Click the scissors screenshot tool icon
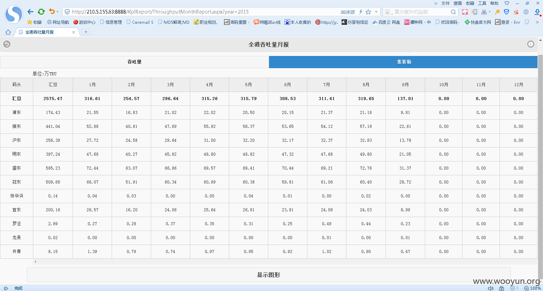 (x=484, y=12)
